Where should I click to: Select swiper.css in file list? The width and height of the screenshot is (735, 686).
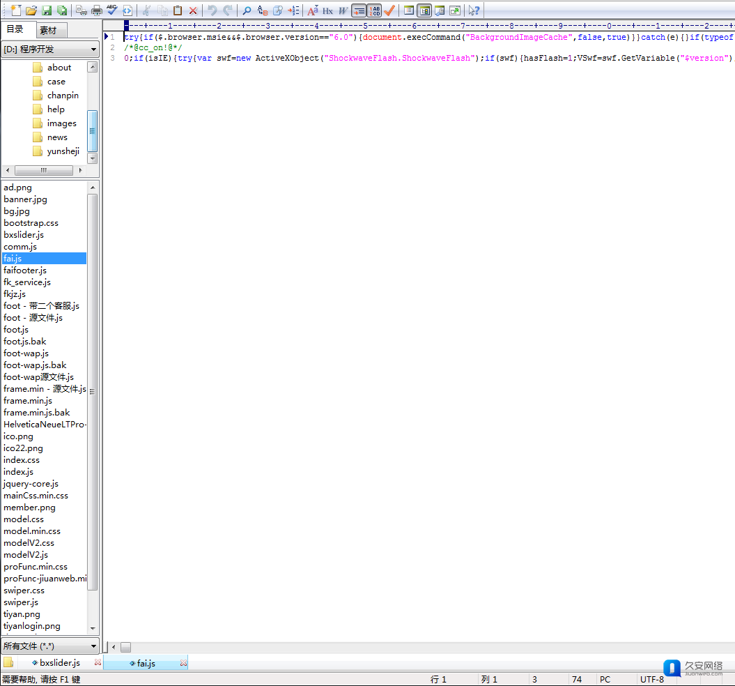[x=24, y=590]
